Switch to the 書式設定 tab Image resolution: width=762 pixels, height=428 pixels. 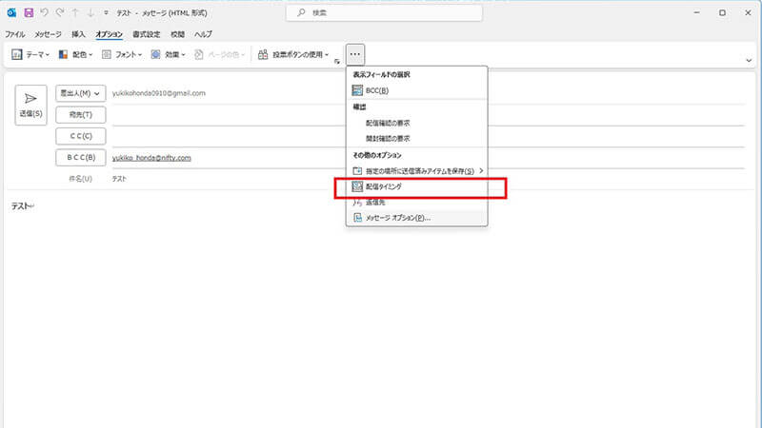(148, 34)
